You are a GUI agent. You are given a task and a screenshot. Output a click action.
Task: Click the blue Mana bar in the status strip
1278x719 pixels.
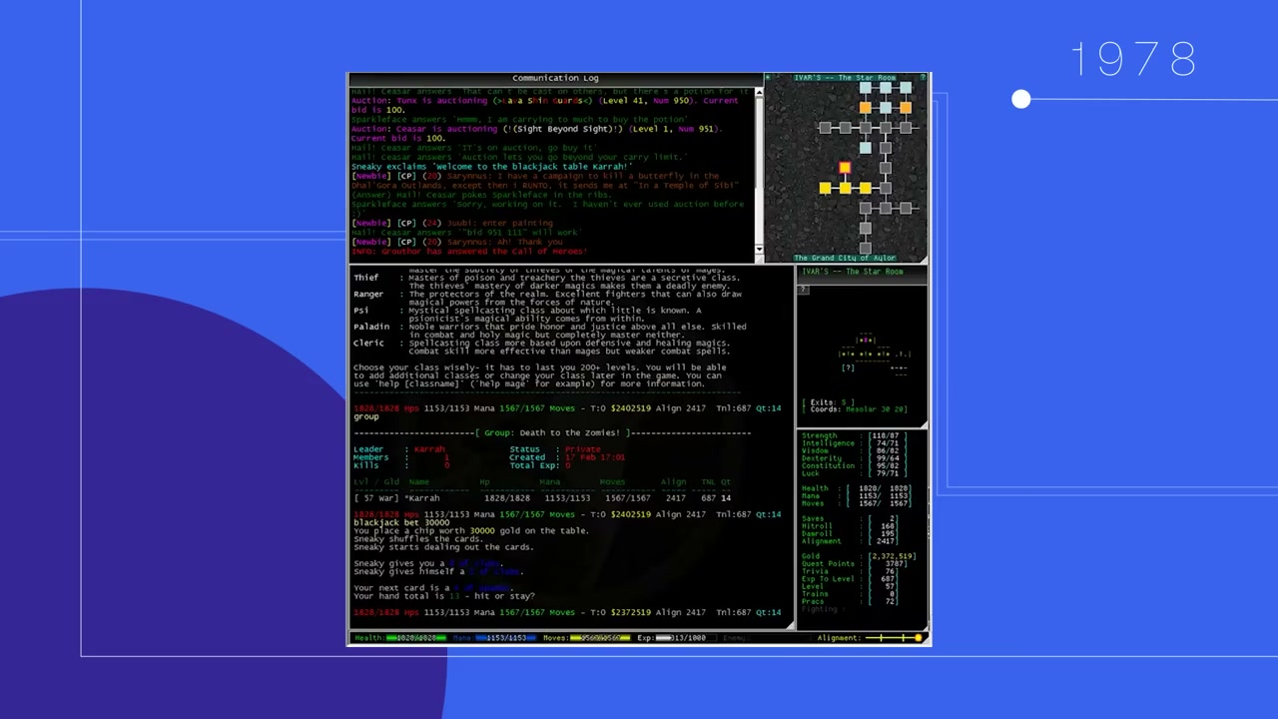505,637
